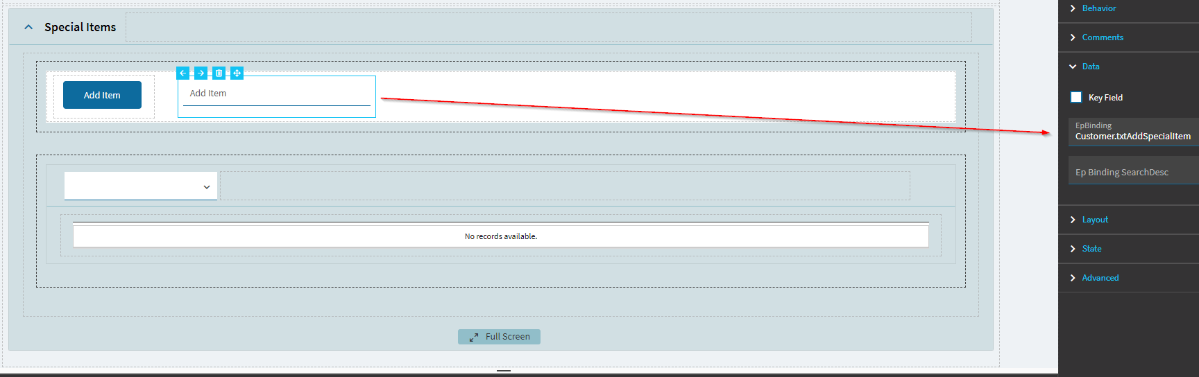Click the Full Screen button
1199x377 pixels.
[x=499, y=337]
